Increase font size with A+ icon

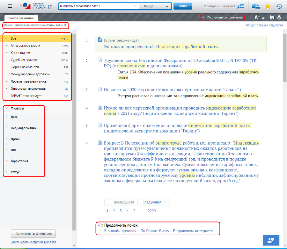point(257,18)
